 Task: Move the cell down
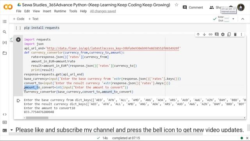pyautogui.click(x=204, y=34)
